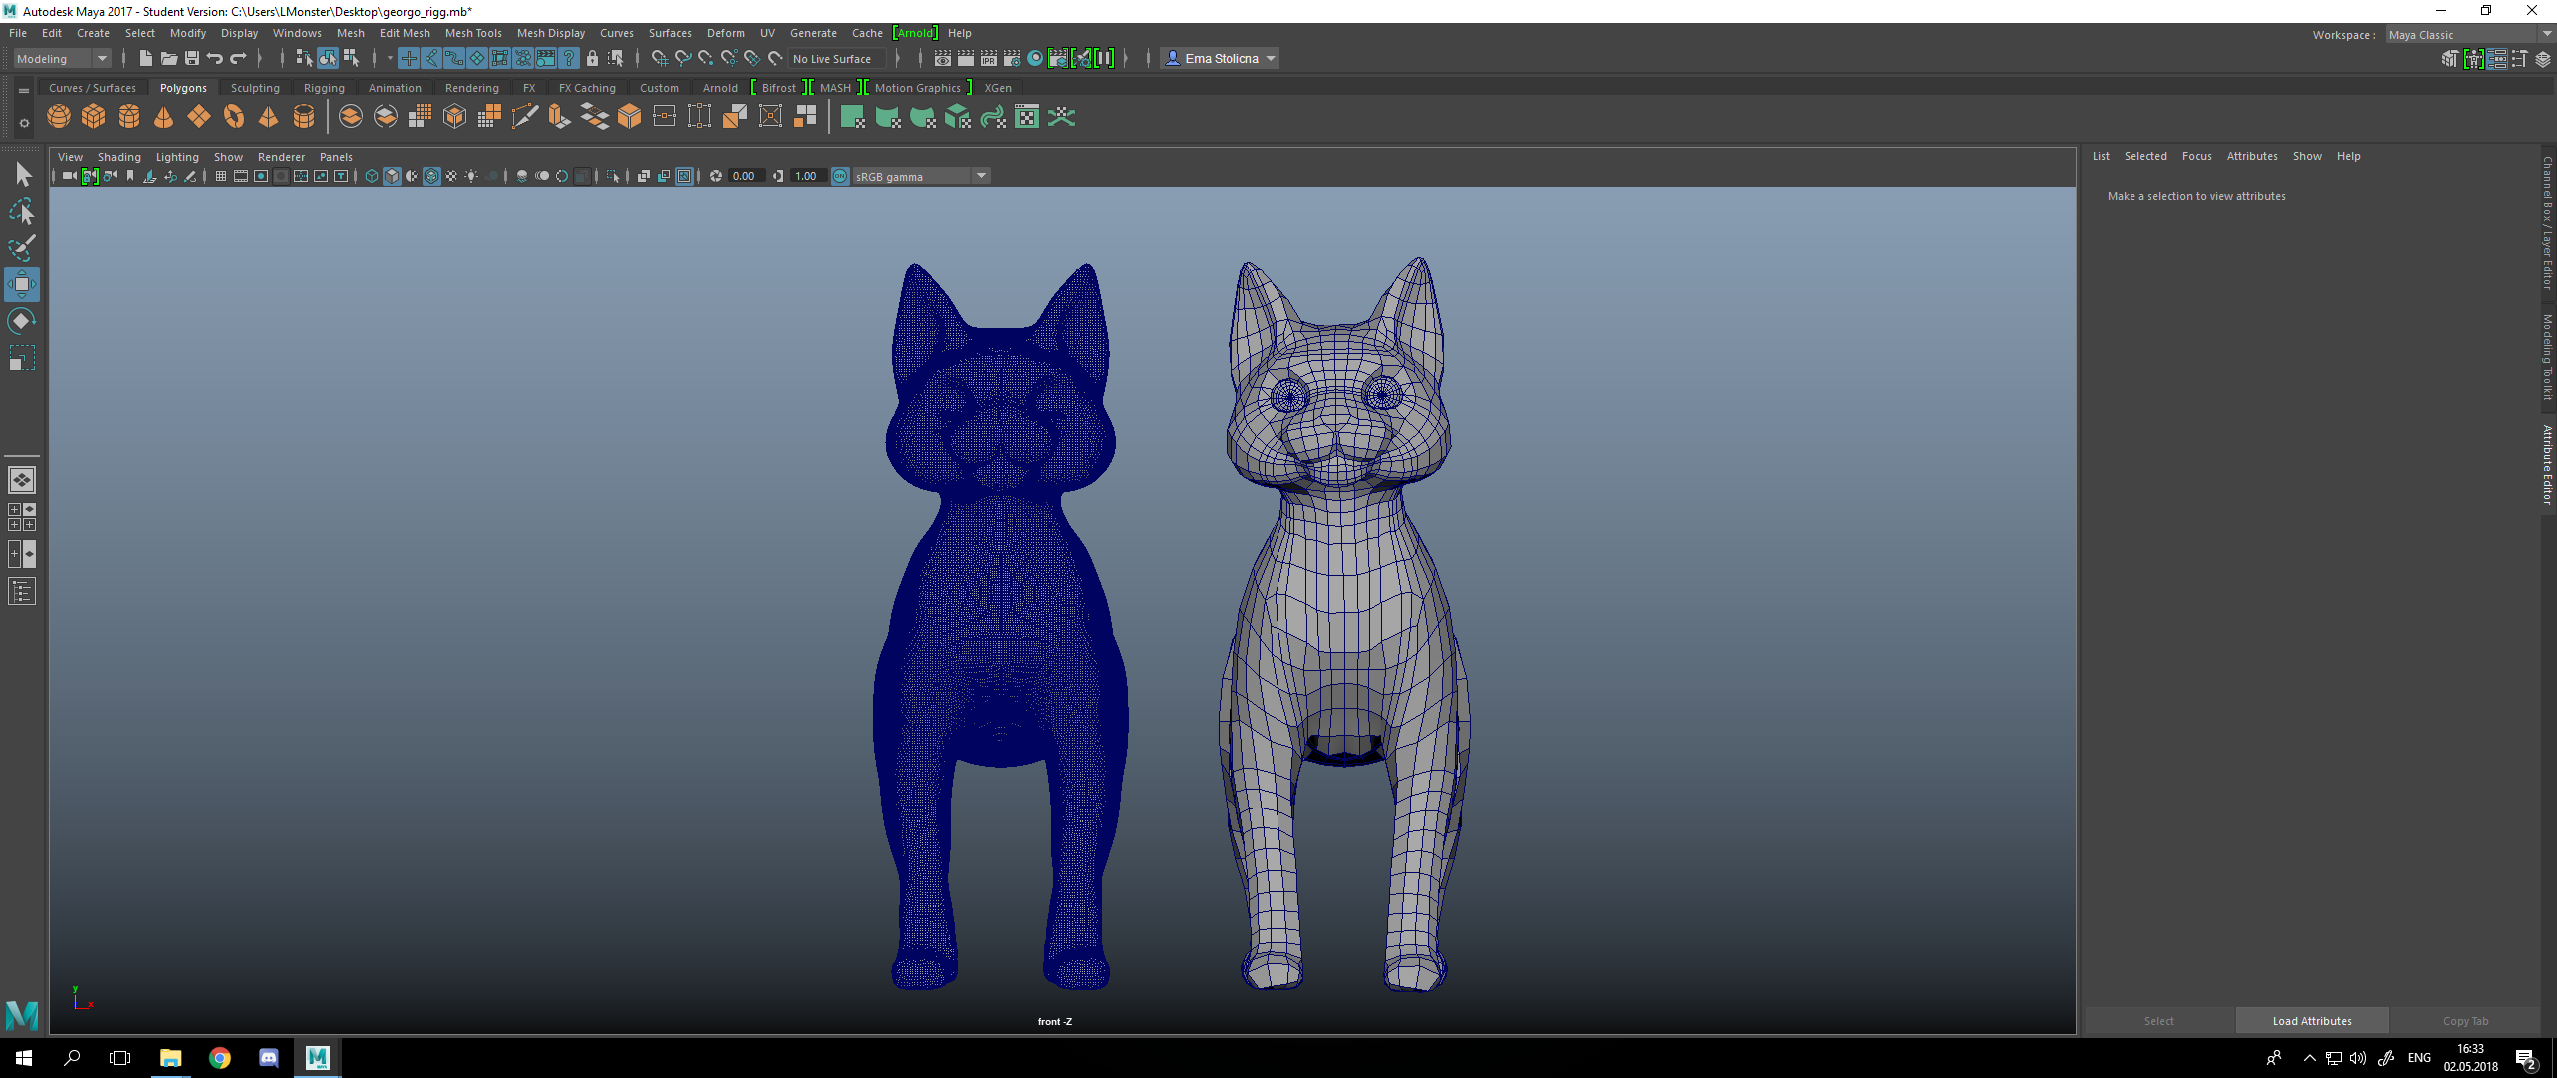Toggle view transform ON button

click(840, 177)
